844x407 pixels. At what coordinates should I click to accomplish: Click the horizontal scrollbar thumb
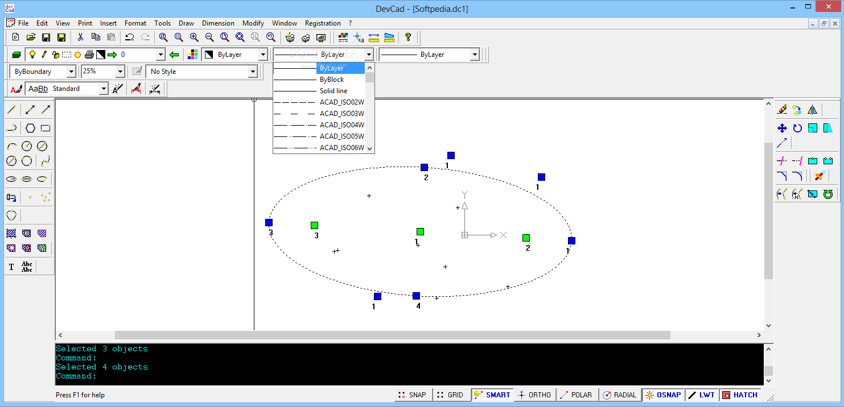(393, 335)
